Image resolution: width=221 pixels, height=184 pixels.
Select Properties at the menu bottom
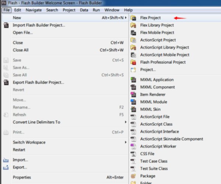coord(22,177)
